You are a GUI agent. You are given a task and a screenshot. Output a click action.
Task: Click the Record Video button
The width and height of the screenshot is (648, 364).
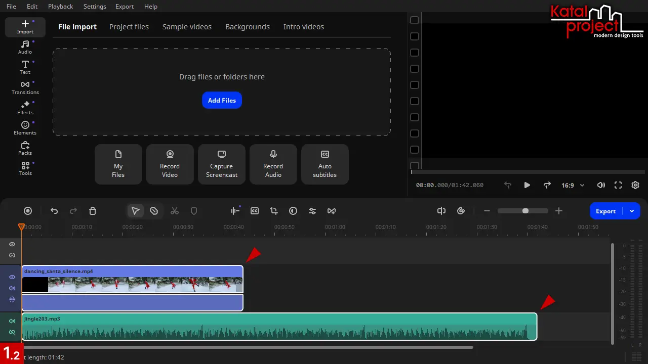coord(170,164)
